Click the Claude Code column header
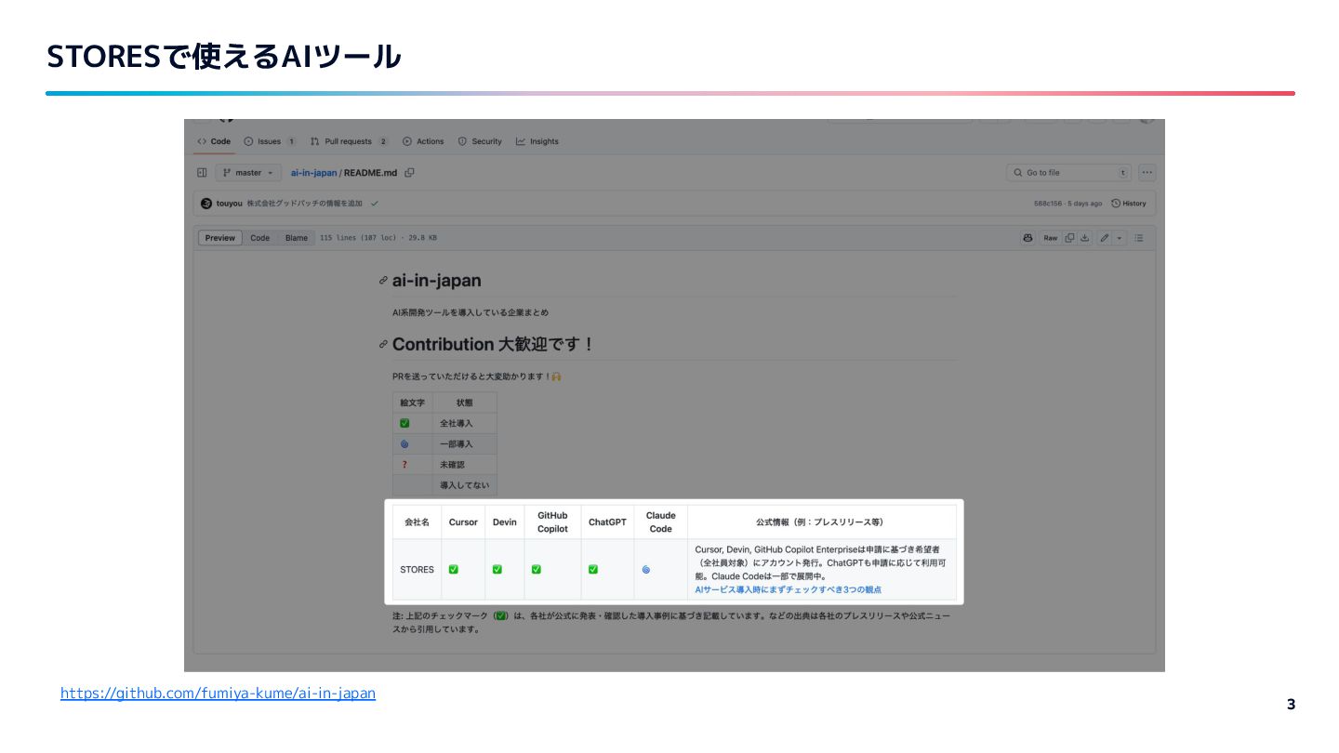Image resolution: width=1339 pixels, height=753 pixels. click(x=660, y=522)
